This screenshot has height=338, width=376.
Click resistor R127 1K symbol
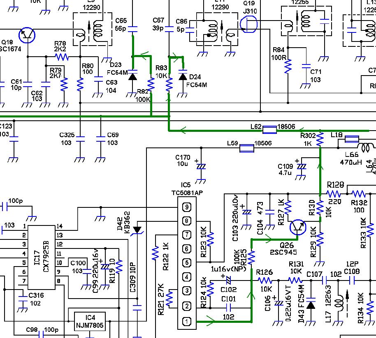point(288,207)
